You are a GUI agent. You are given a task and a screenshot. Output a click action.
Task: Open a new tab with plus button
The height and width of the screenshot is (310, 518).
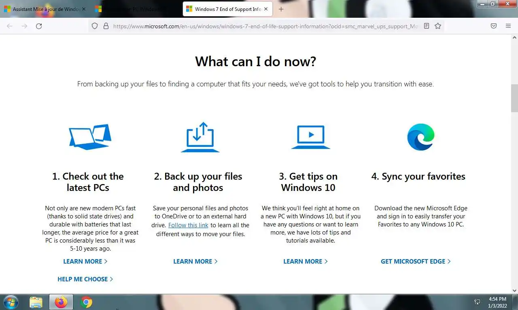[281, 9]
